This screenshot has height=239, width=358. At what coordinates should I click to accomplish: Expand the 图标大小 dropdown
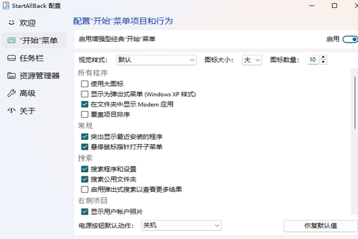(x=251, y=60)
